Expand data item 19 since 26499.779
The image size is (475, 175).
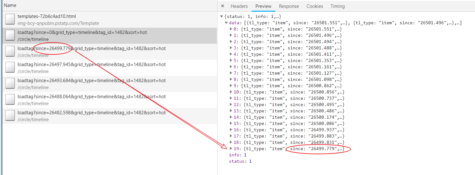pos(232,149)
